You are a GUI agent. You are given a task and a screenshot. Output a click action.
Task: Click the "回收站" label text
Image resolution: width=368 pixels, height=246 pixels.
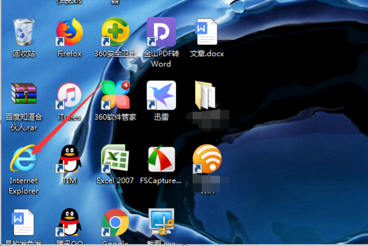click(x=24, y=54)
